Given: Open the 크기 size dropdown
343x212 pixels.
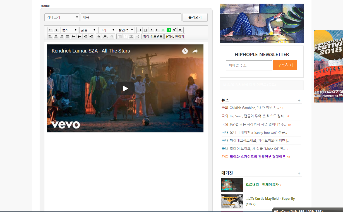Looking at the screenshot, I should pos(107,30).
